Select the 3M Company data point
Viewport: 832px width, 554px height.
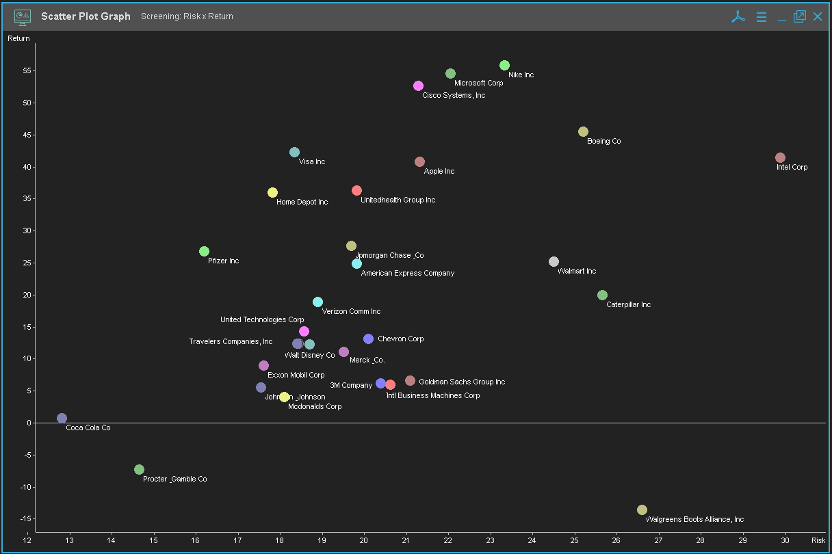[x=380, y=383]
